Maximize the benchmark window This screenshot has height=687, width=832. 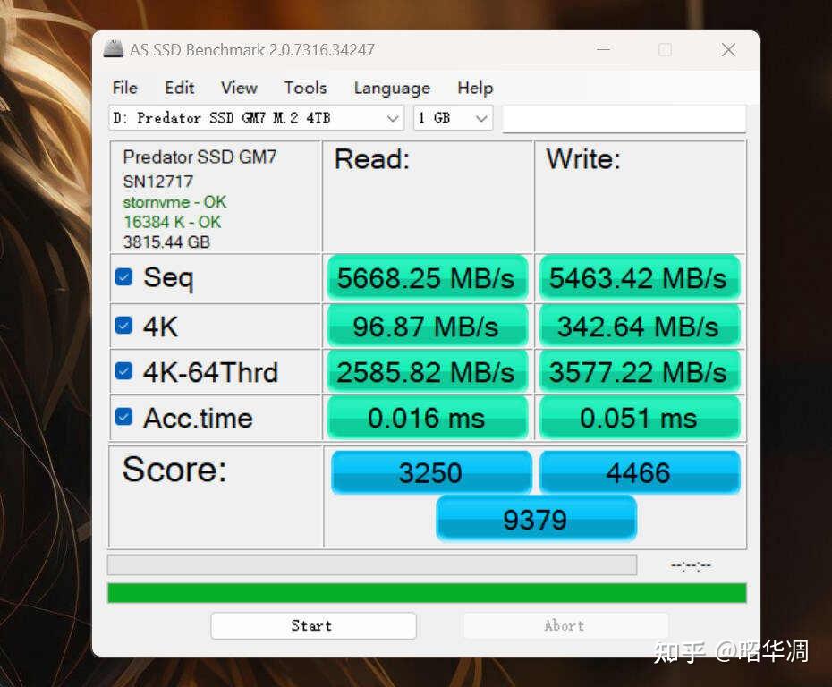pos(665,50)
